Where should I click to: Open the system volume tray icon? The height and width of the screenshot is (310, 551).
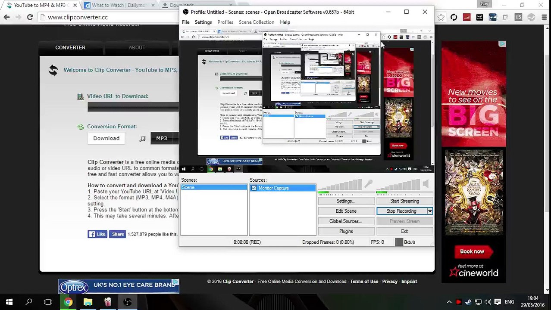coord(488,302)
